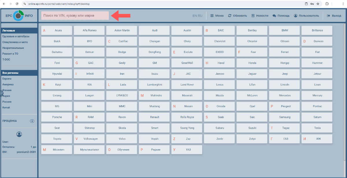This screenshot has height=178, width=347.
Task: Click the password key icon in address bar
Action: [312, 4]
